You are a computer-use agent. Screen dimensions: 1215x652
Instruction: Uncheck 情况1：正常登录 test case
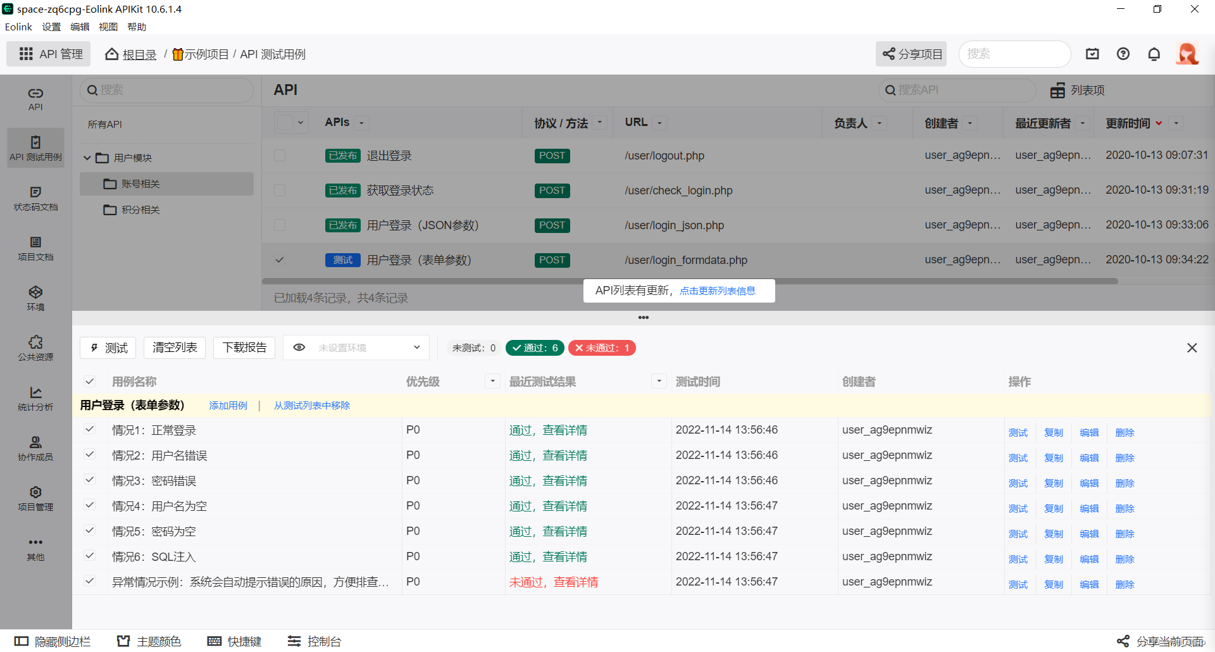pyautogui.click(x=90, y=429)
